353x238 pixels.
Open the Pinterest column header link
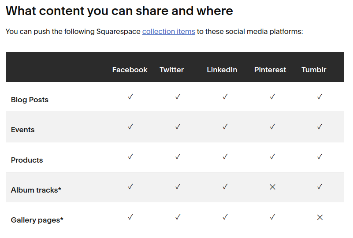click(x=270, y=70)
